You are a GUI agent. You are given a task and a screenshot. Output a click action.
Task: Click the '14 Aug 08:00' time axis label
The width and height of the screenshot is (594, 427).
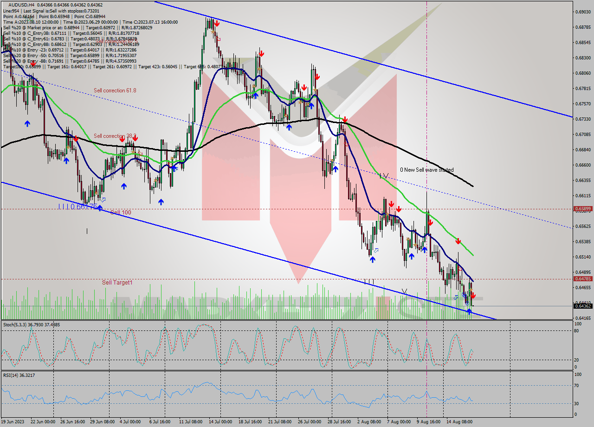(459, 422)
